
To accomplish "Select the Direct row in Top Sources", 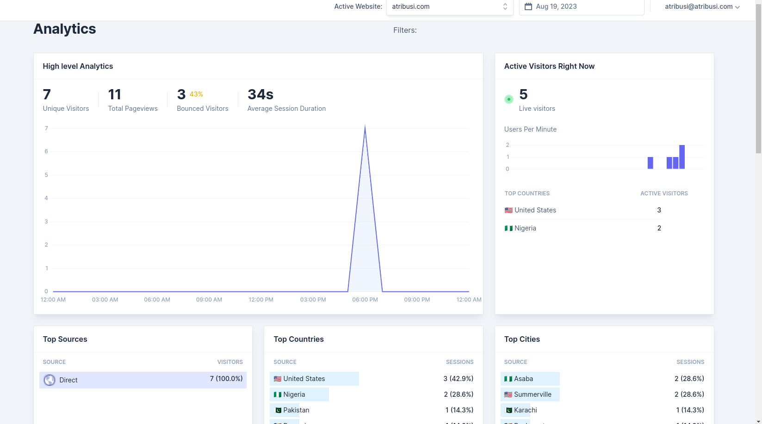I will click(142, 380).
